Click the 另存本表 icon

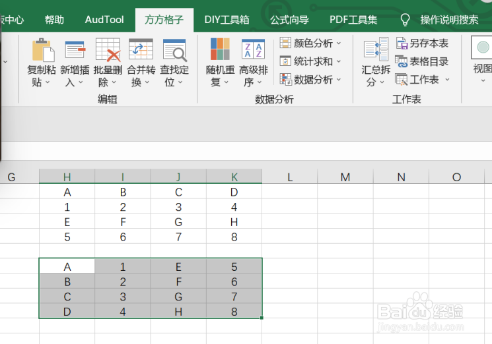[x=402, y=43]
